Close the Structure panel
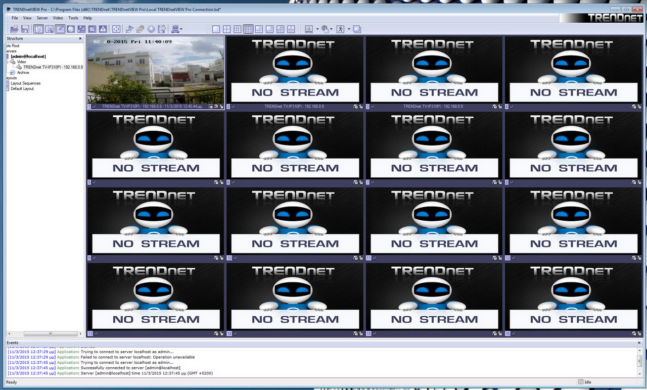The image size is (647, 390). coord(80,38)
